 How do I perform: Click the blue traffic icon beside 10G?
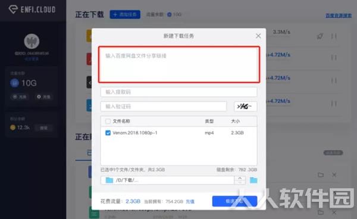point(14,83)
